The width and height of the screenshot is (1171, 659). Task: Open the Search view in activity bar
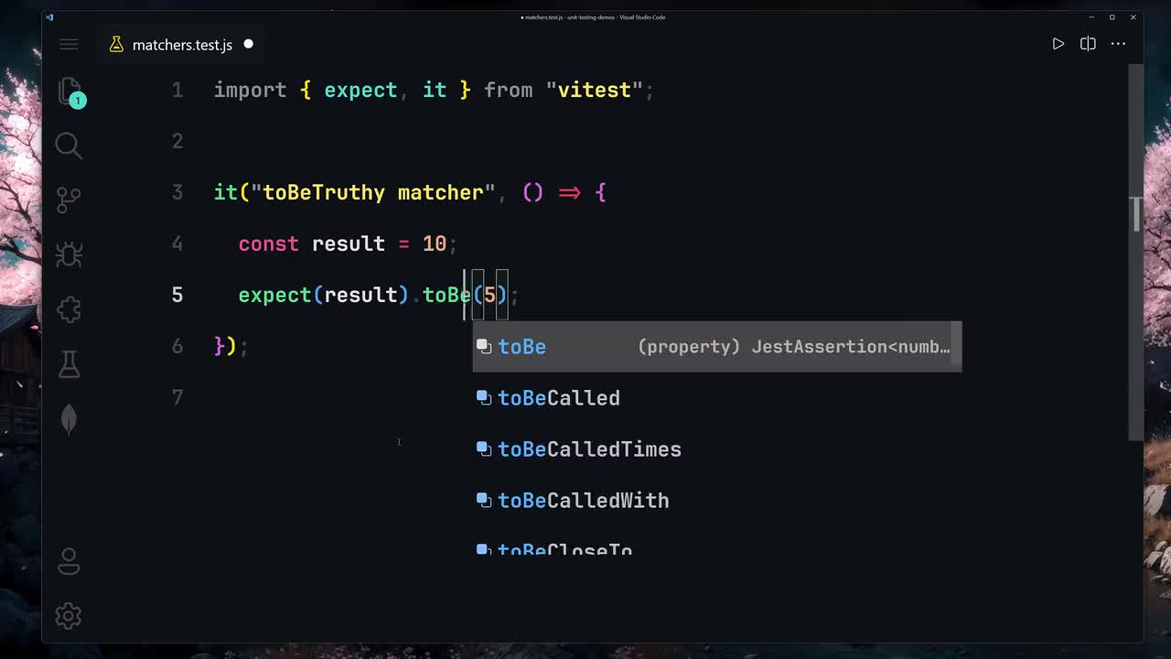pos(69,145)
